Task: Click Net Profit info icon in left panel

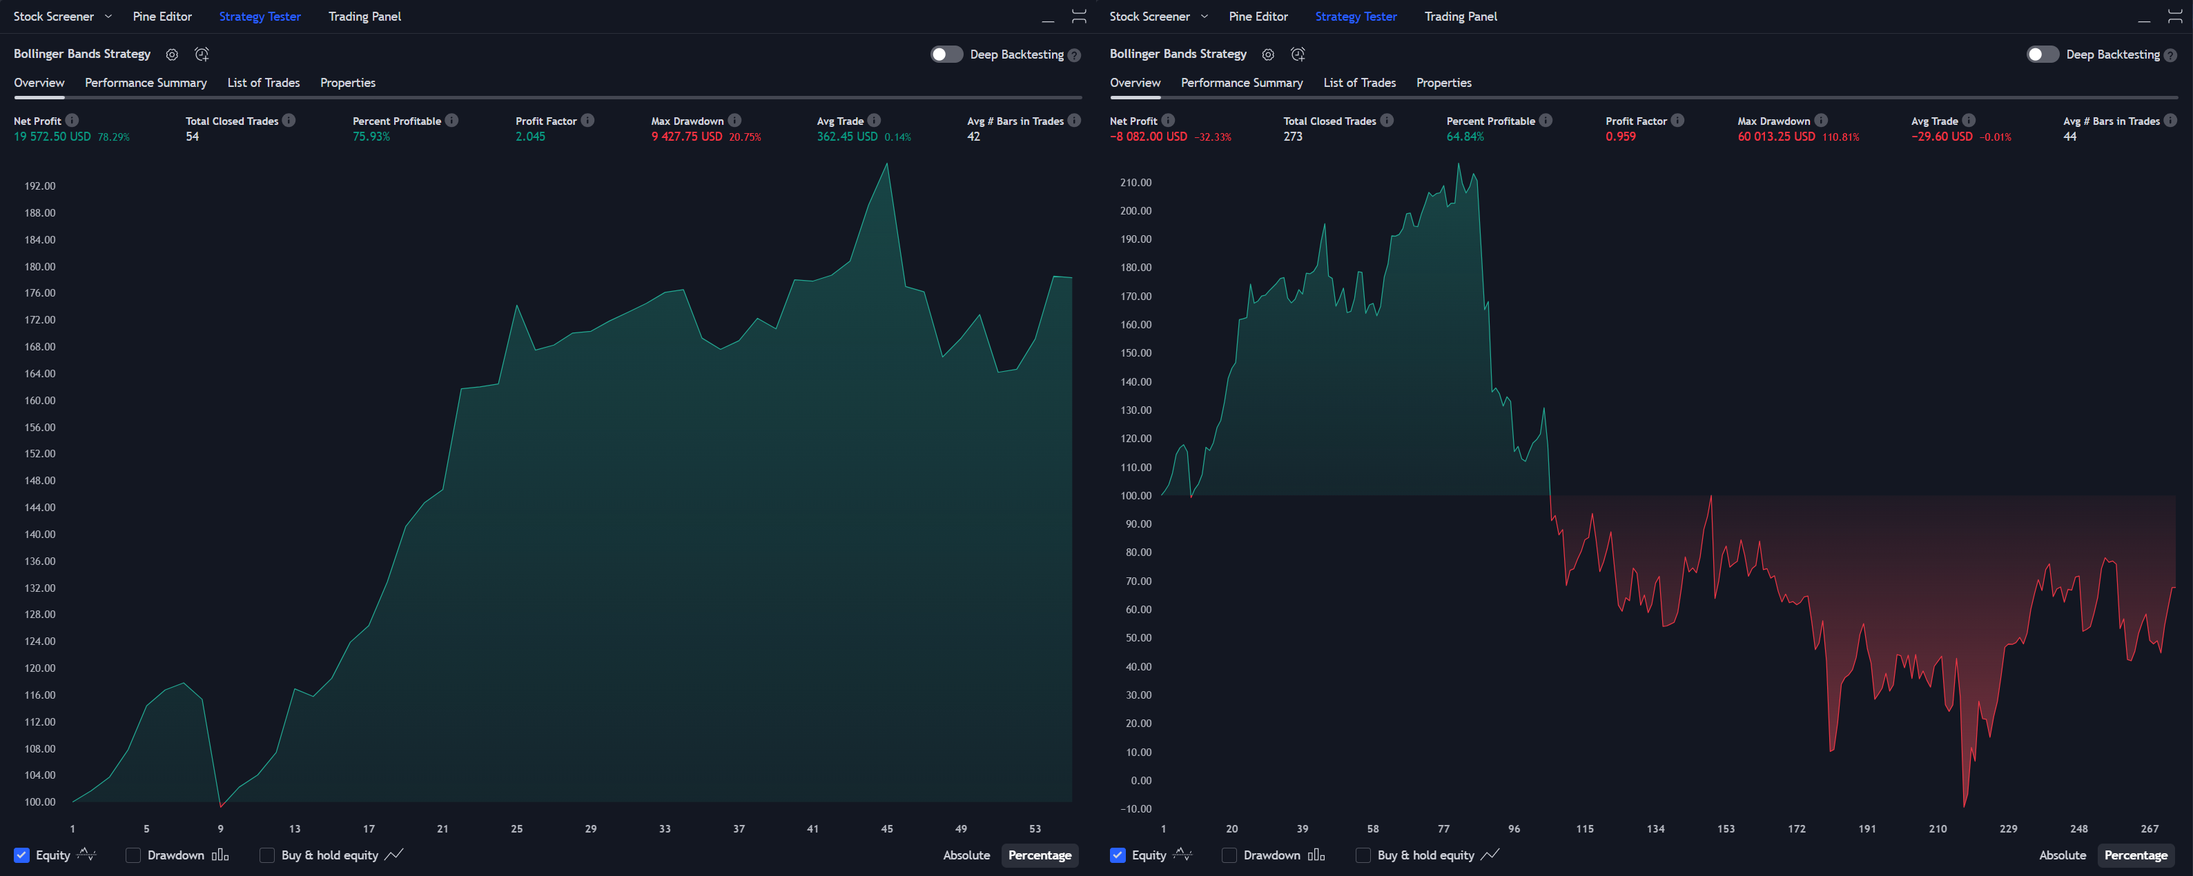Action: pos(72,121)
